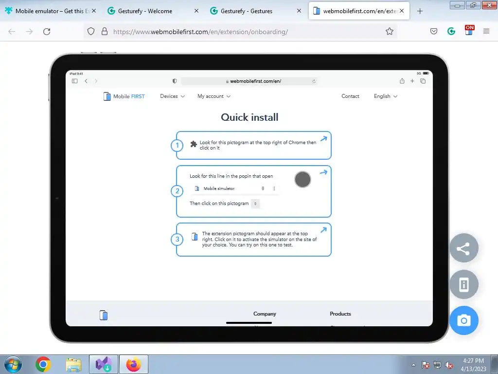Click the pin pictogram after 'Then click on this pictogram'
Viewport: 498px width, 374px height.
255,204
